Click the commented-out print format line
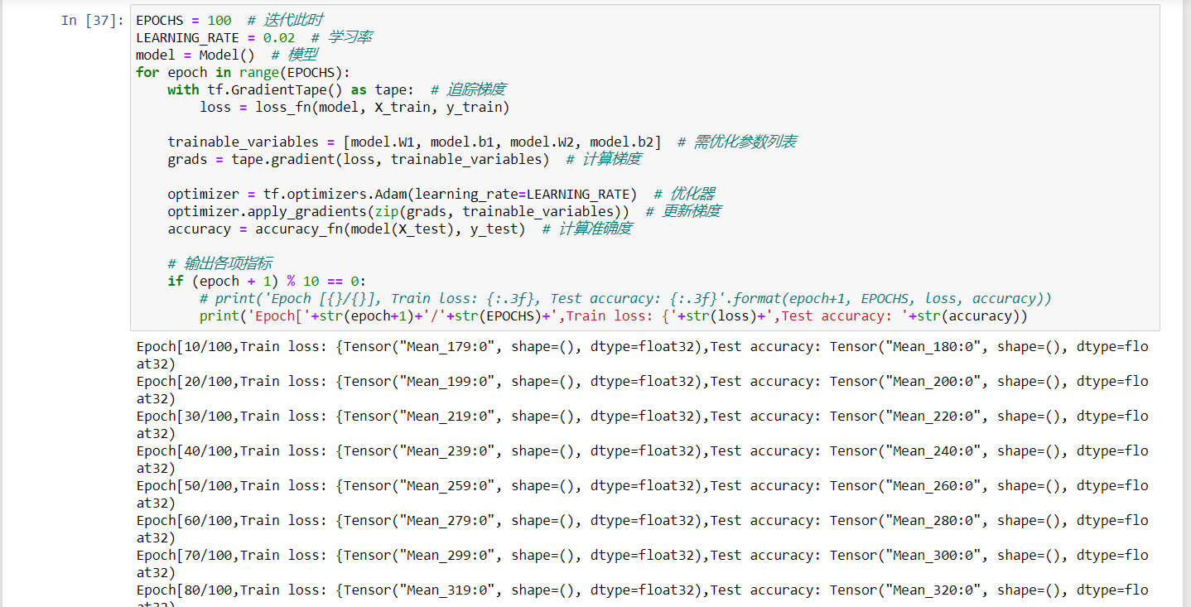This screenshot has height=607, width=1191. coord(625,298)
